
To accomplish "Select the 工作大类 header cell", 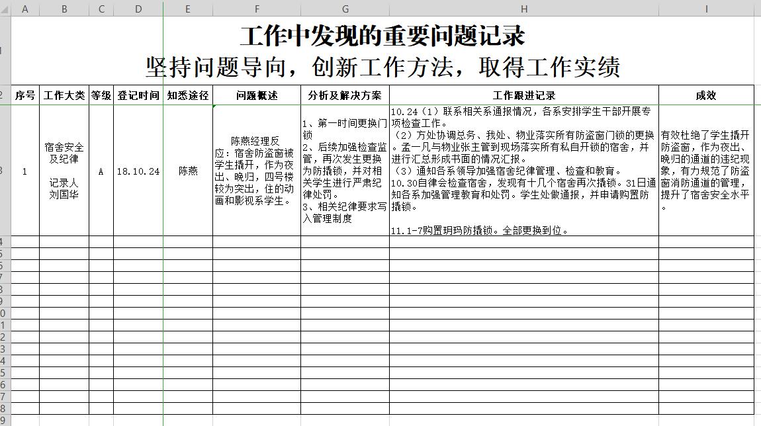I will 64,95.
